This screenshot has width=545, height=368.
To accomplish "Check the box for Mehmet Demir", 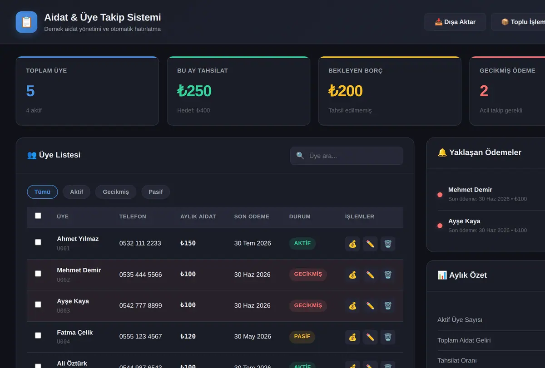I will pos(38,274).
